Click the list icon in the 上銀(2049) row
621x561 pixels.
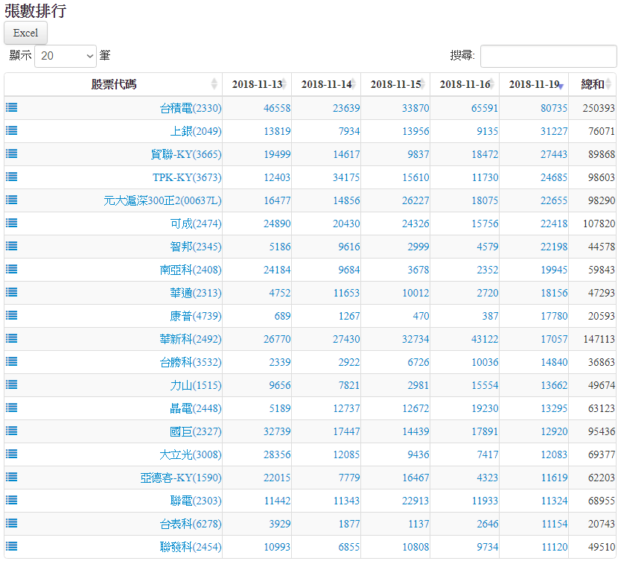[x=12, y=130]
